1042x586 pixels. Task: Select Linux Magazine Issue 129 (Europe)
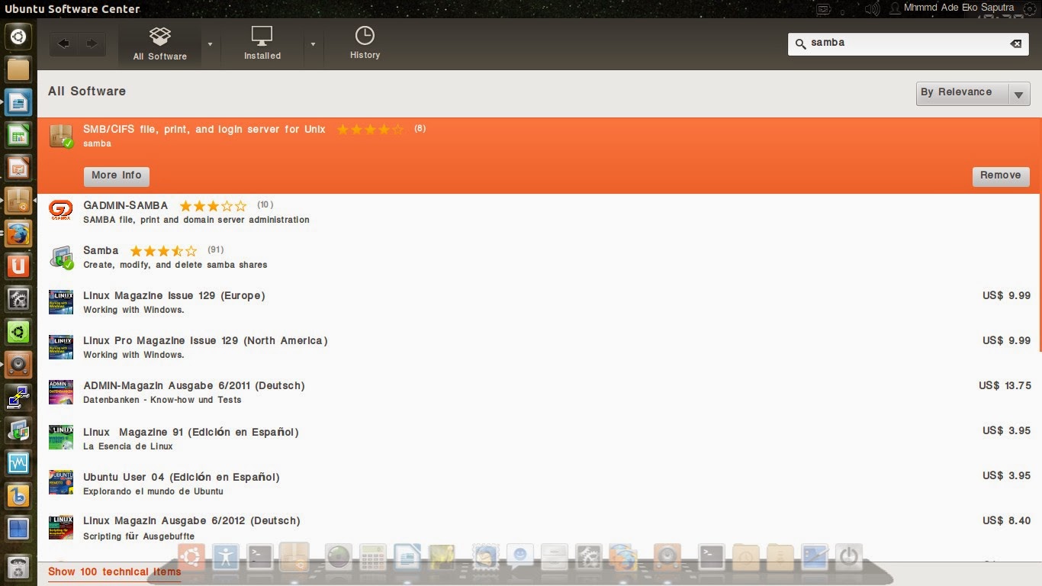[539, 302]
